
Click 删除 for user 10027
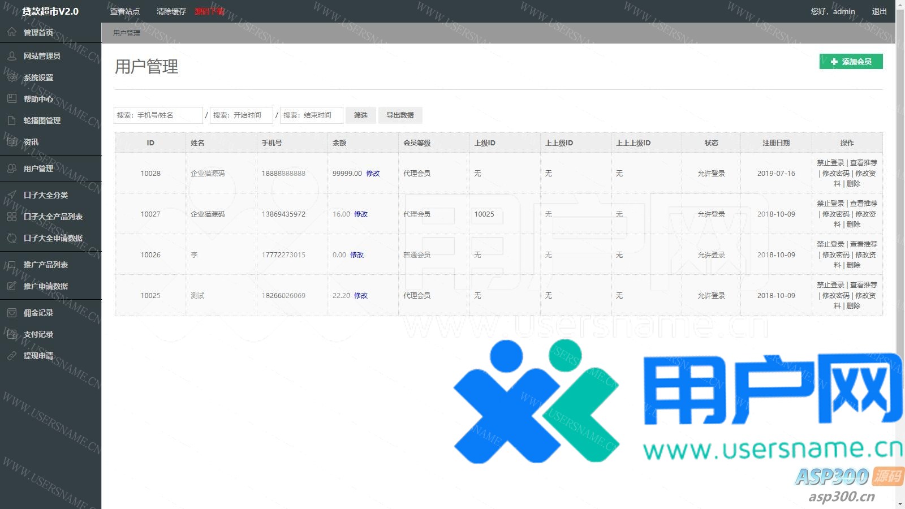(854, 225)
